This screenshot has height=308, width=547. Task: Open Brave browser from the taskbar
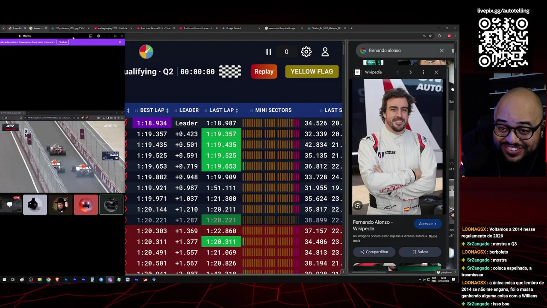click(57, 280)
